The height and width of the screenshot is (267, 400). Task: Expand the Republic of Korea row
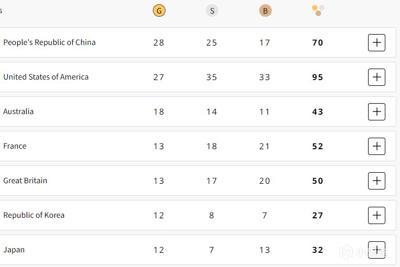point(376,216)
